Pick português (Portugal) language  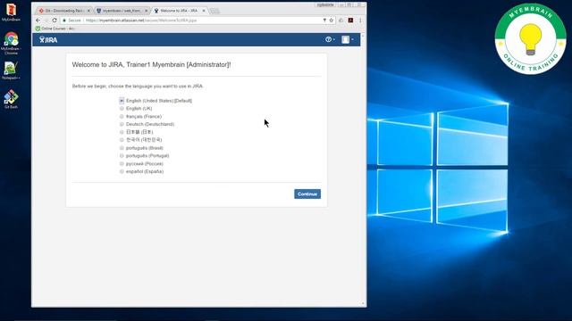122,156
